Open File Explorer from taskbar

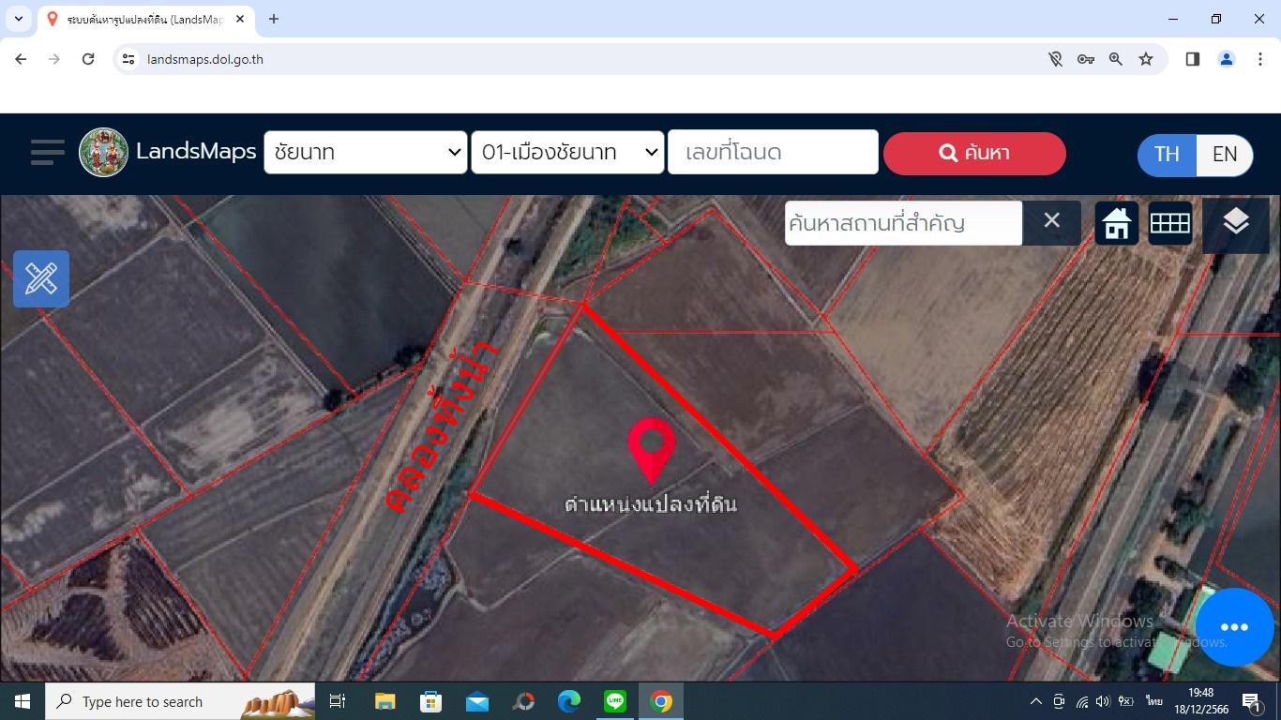384,701
